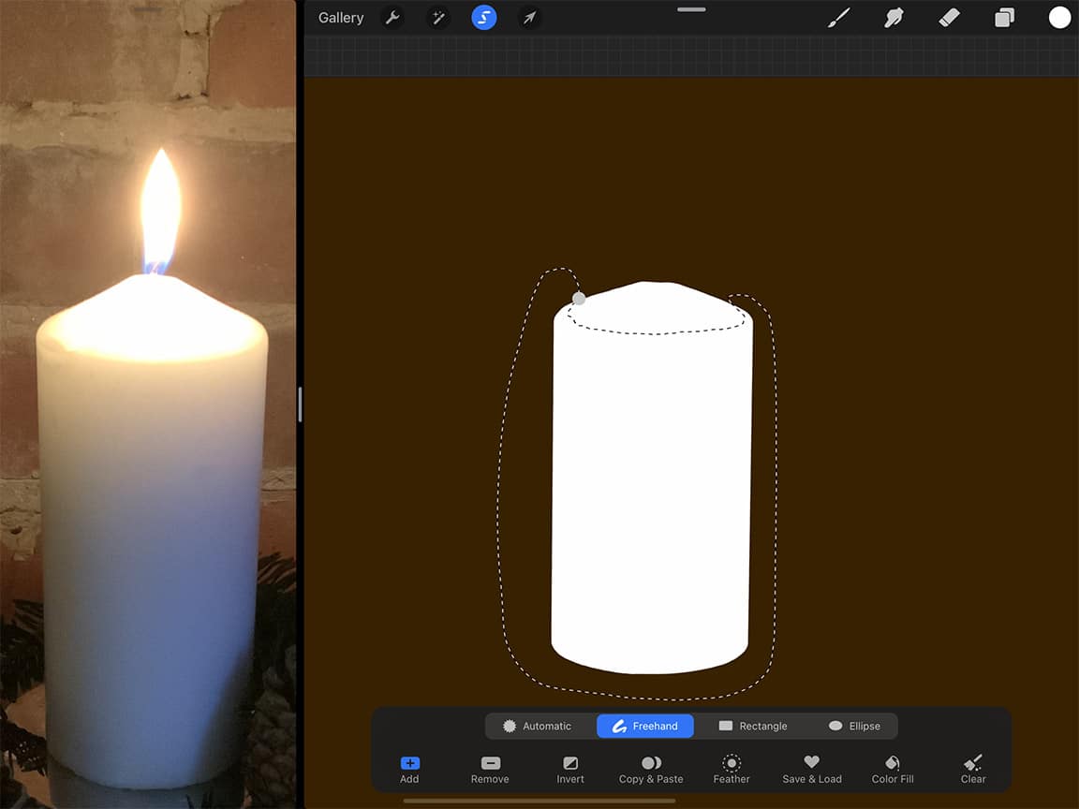
Task: Tap Copy & Paste selection
Action: point(651,770)
